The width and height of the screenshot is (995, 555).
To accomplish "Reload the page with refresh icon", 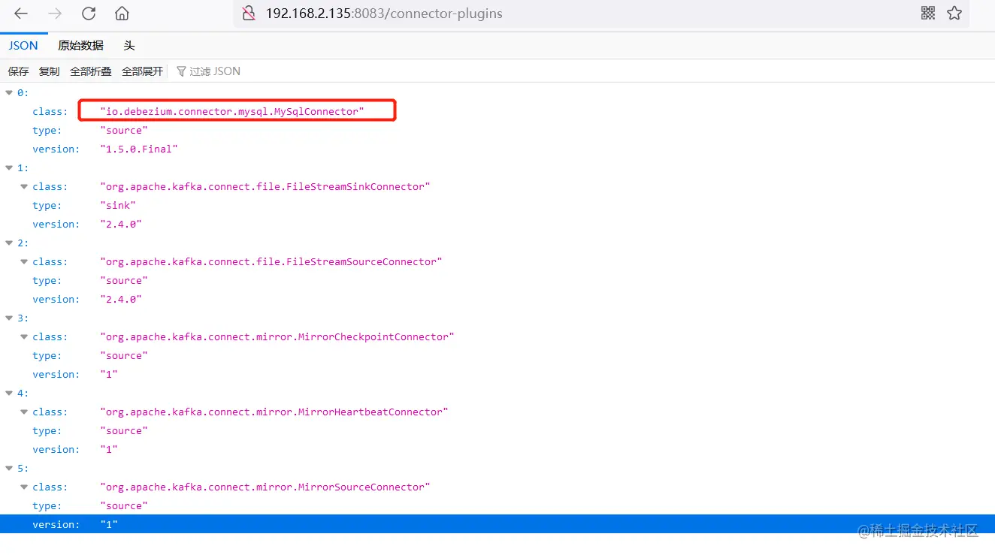I will pyautogui.click(x=89, y=14).
